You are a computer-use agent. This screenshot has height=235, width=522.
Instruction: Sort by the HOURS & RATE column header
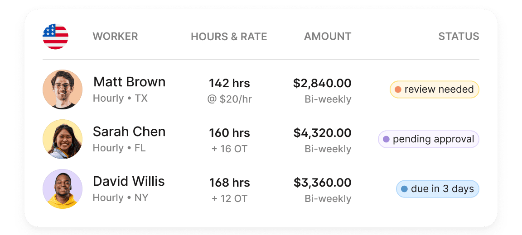[229, 37]
